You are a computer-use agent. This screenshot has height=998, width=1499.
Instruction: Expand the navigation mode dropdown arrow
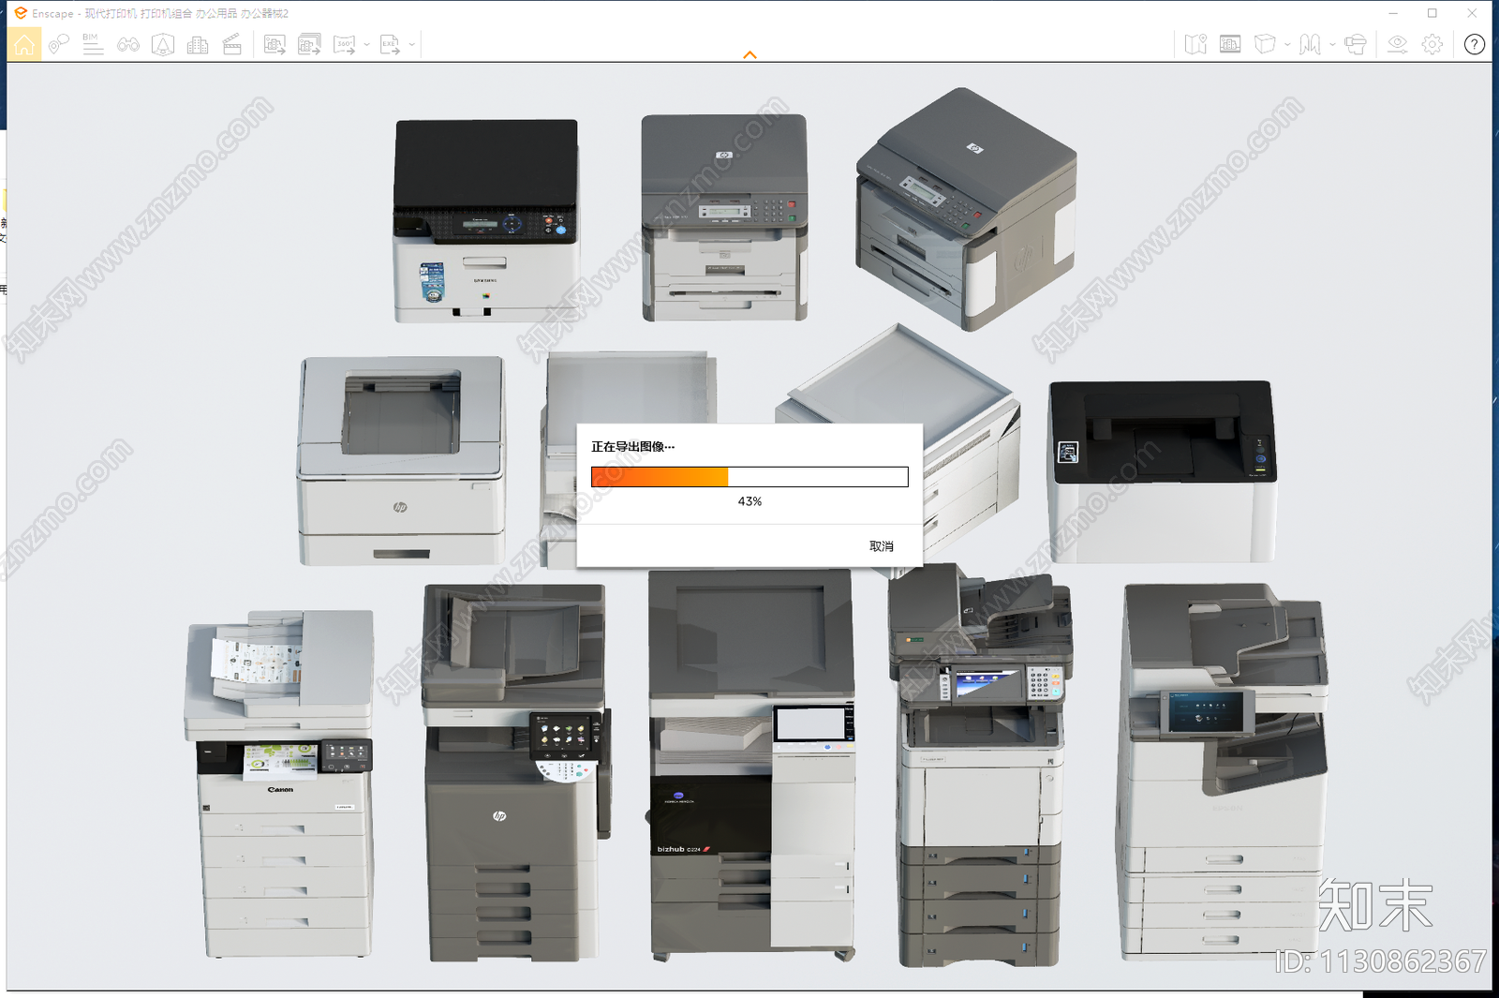tap(1332, 44)
